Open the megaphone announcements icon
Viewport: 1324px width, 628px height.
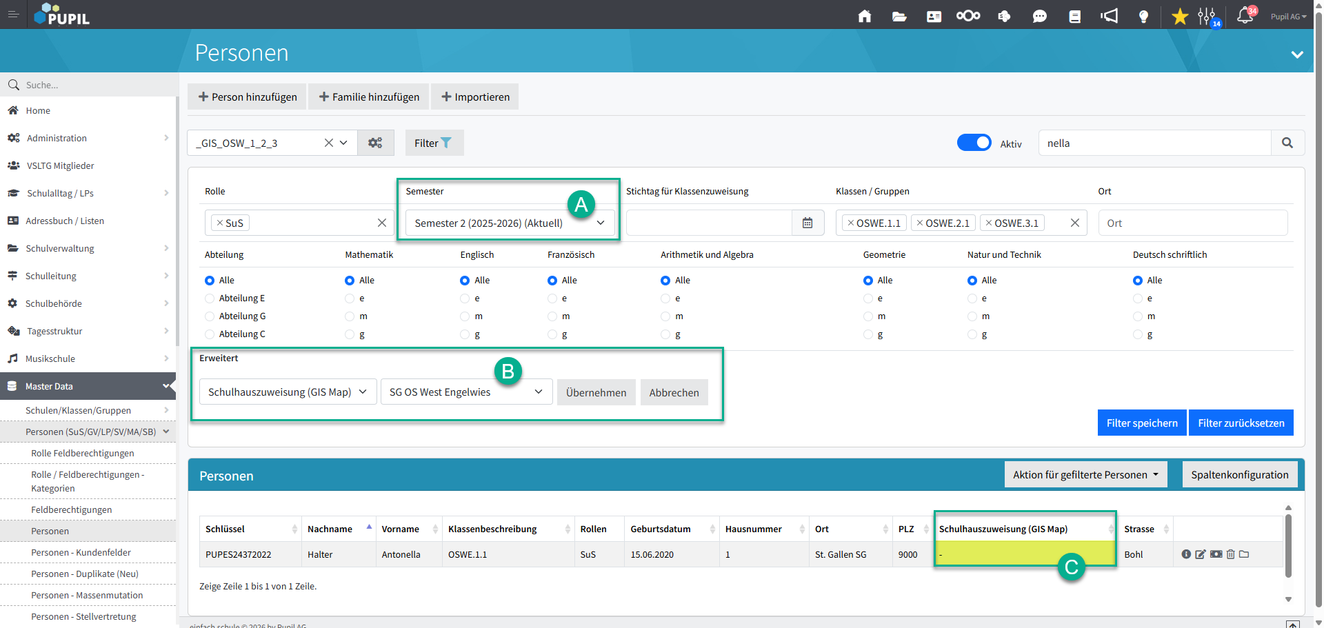[x=1109, y=17]
